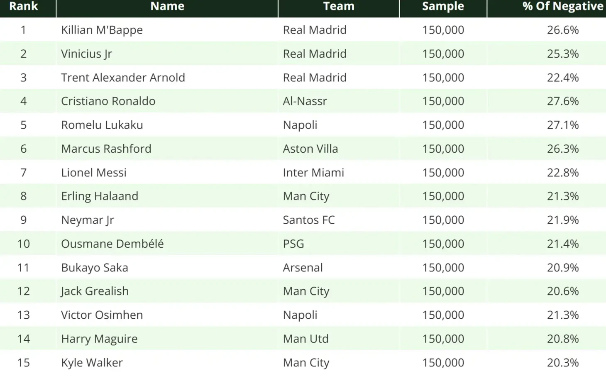Select the Team column header
The width and height of the screenshot is (606, 388).
(x=339, y=7)
